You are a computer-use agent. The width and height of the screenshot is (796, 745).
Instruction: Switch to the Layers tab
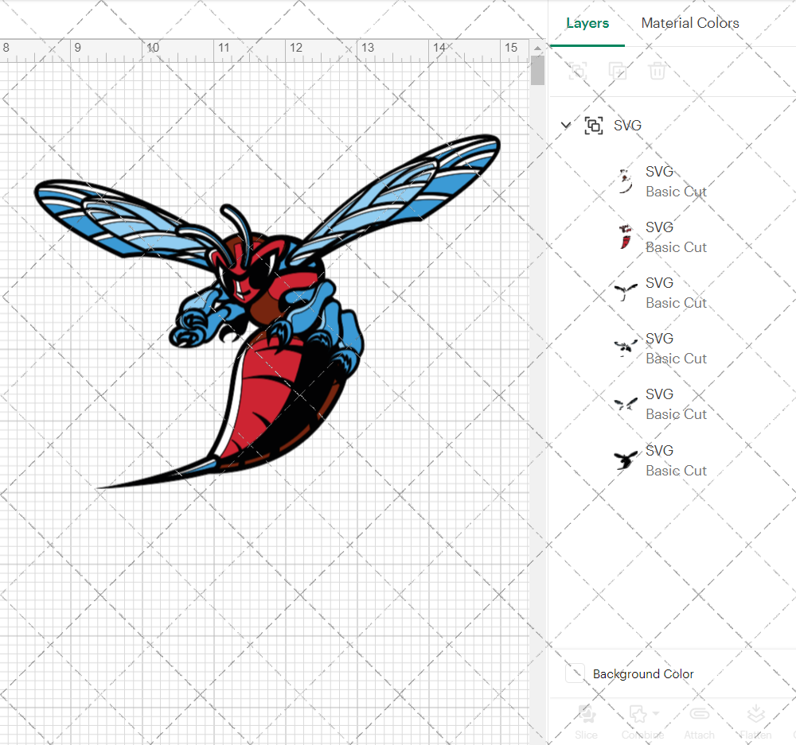(x=587, y=23)
